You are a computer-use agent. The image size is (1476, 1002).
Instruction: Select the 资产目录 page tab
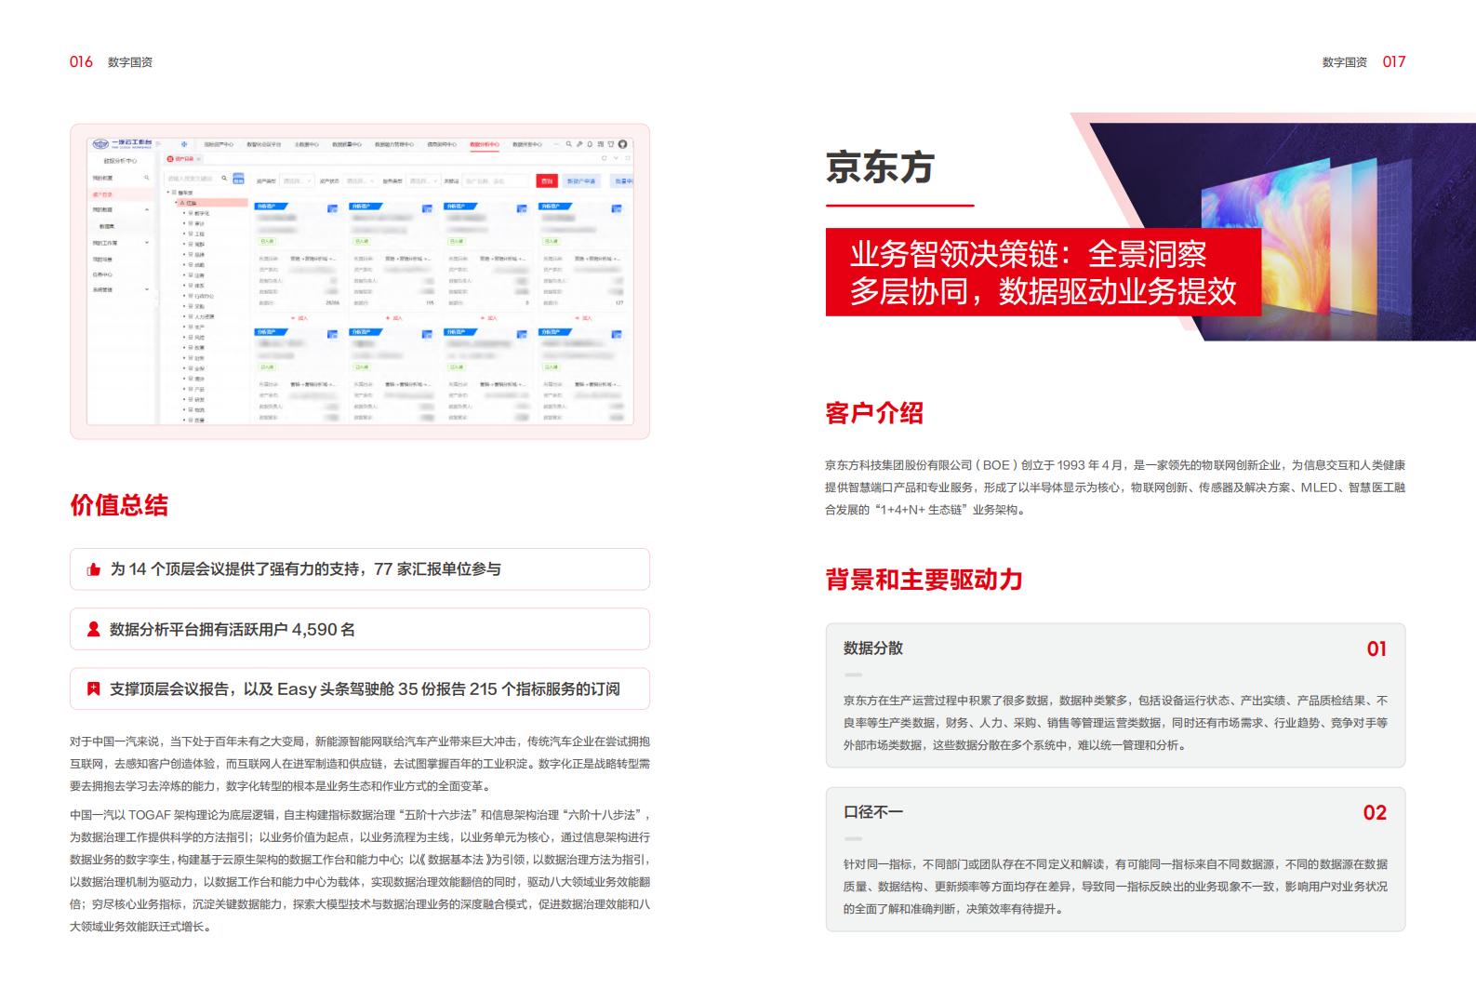click(184, 159)
